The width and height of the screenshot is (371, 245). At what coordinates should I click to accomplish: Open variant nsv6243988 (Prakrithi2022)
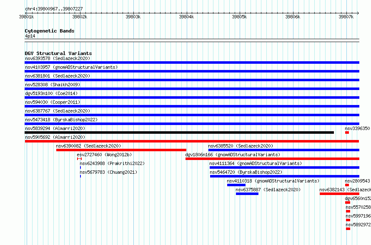[112, 163]
